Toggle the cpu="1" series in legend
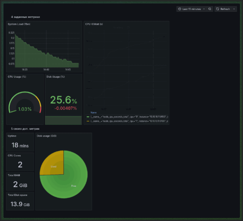 (129, 121)
